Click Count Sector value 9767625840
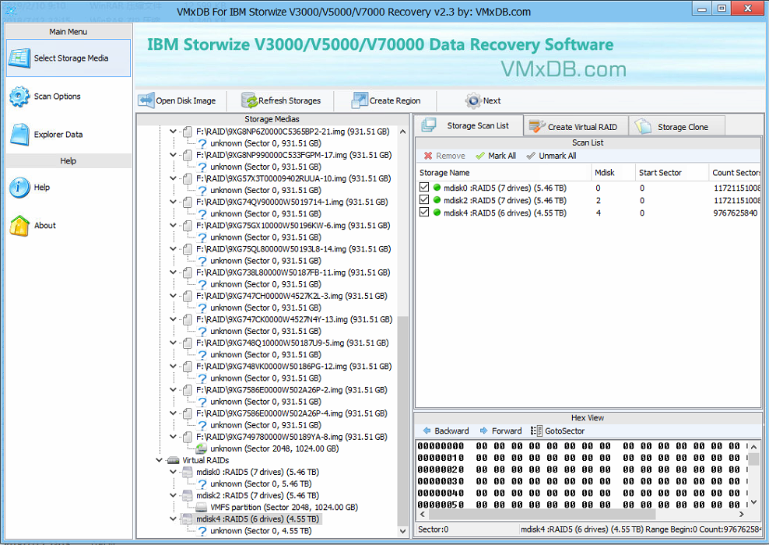The height and width of the screenshot is (545, 769). pos(736,213)
